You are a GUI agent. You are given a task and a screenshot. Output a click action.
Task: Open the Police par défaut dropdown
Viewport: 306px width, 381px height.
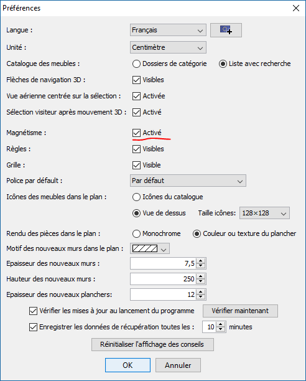click(x=188, y=181)
